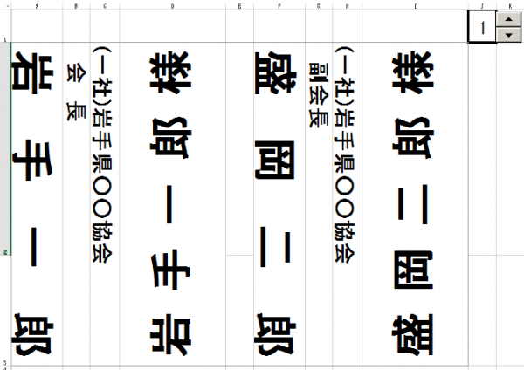Viewport: 524px width, 370px height.
Task: Select column E header
Action: 239,6
